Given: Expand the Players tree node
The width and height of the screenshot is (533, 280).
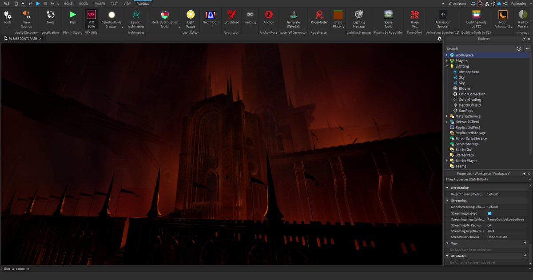Looking at the screenshot, I should (447, 60).
